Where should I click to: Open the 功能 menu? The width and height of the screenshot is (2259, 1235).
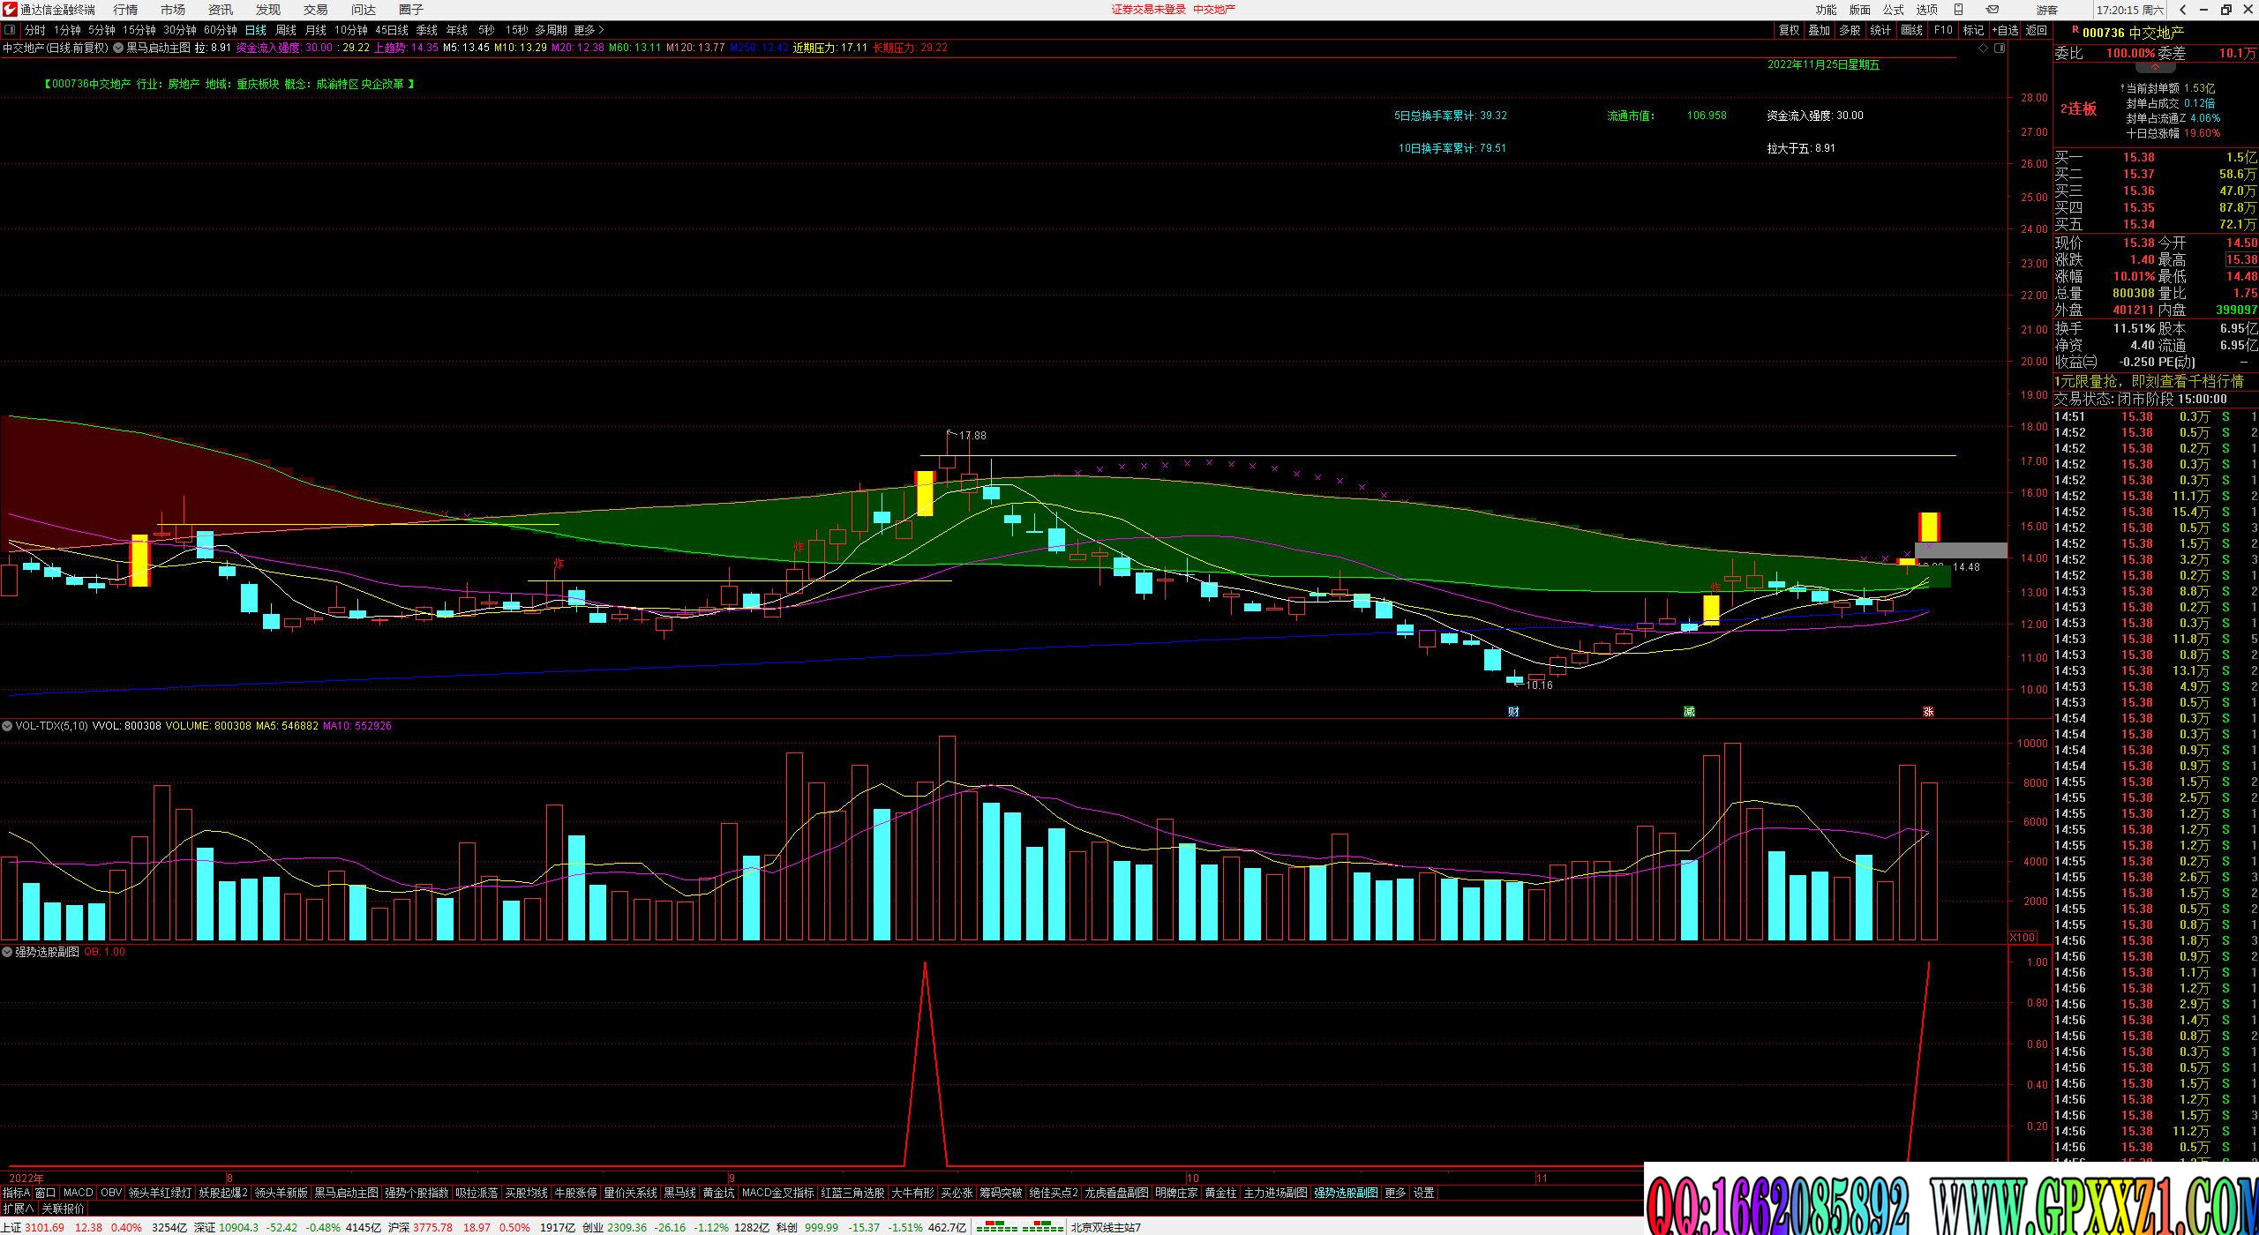click(x=1827, y=10)
